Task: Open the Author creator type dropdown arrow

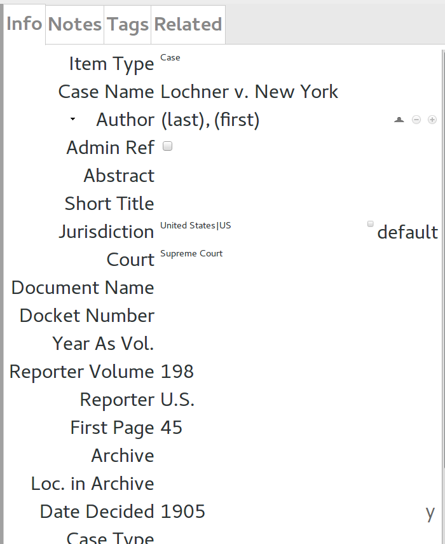Action: [72, 119]
